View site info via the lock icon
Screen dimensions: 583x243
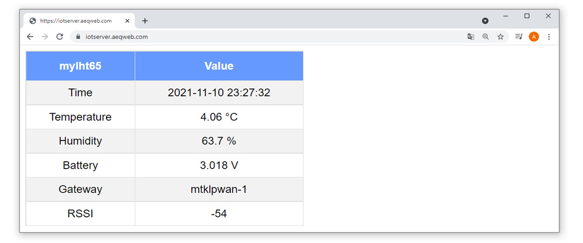coord(78,36)
